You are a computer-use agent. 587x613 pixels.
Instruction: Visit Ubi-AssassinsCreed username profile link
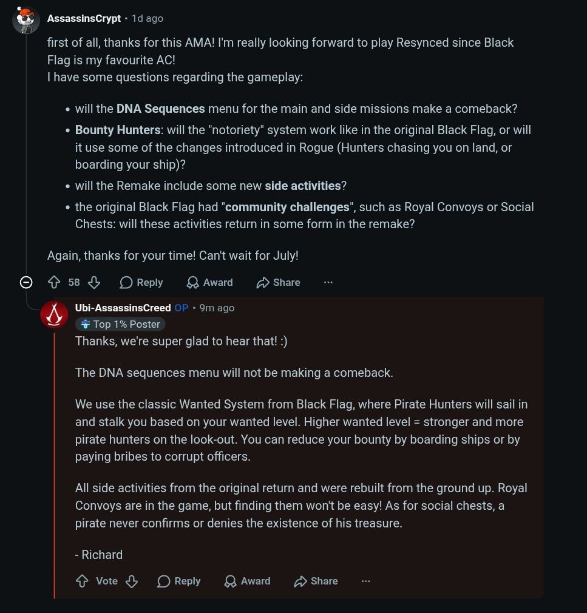click(x=123, y=308)
